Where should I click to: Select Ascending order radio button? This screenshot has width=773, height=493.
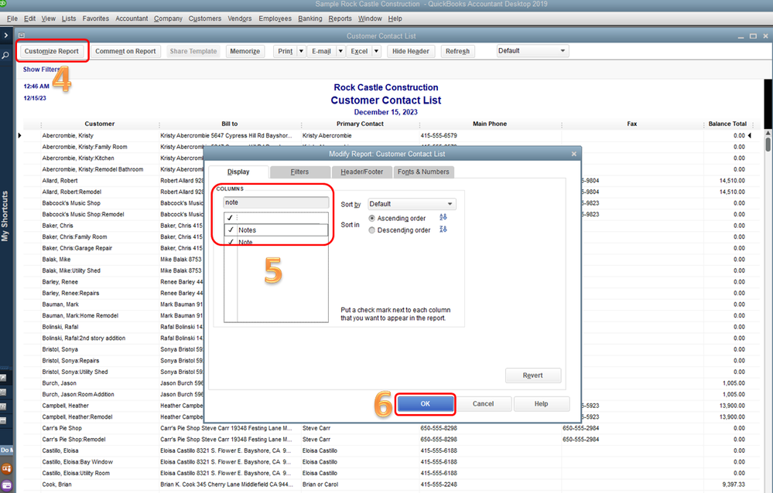point(371,218)
